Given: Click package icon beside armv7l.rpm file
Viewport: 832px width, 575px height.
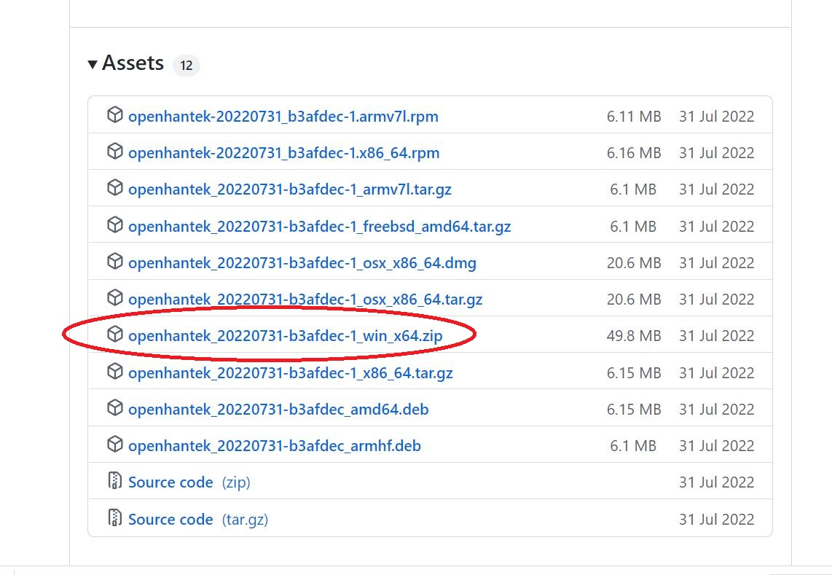Looking at the screenshot, I should tap(114, 114).
